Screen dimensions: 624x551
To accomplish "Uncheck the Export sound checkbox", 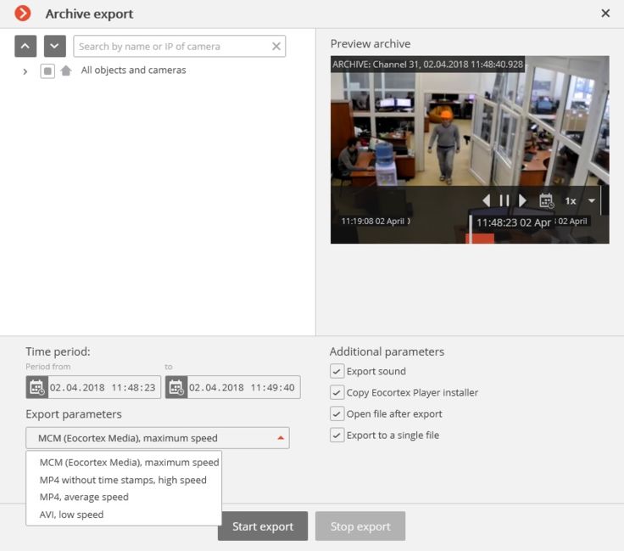I will click(337, 371).
